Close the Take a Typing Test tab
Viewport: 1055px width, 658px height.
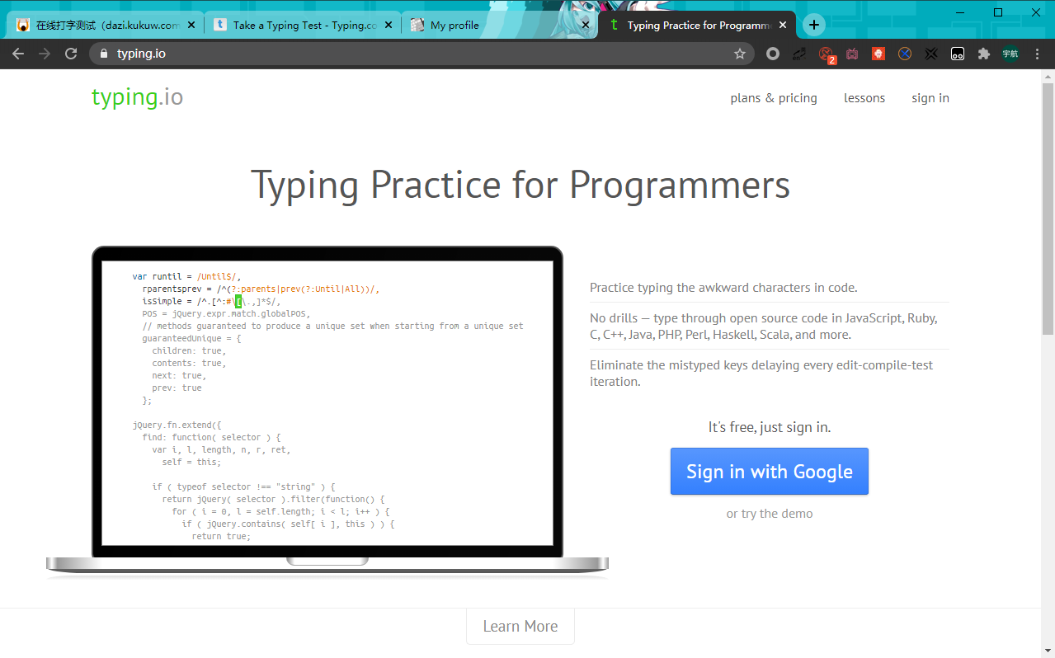point(389,25)
